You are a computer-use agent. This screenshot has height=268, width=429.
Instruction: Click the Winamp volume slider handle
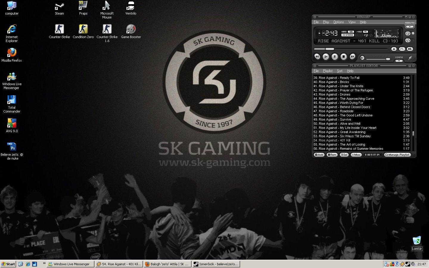coord(388,59)
